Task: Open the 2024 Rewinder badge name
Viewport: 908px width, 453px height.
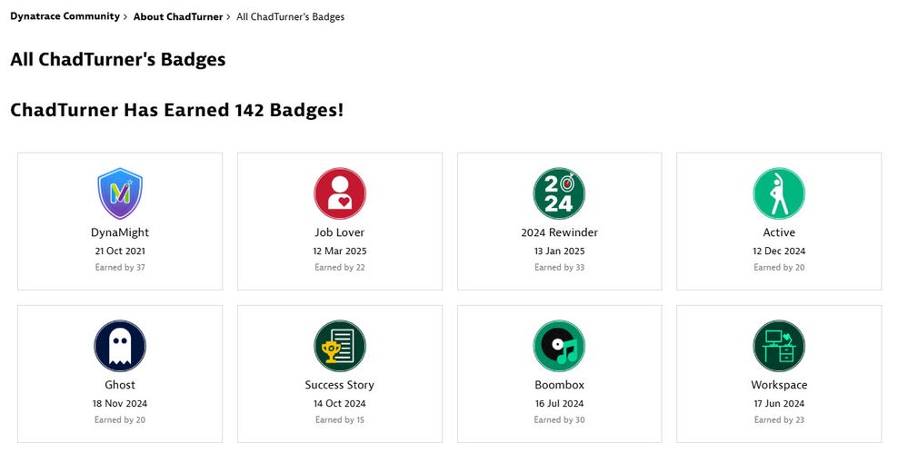Action: point(559,232)
